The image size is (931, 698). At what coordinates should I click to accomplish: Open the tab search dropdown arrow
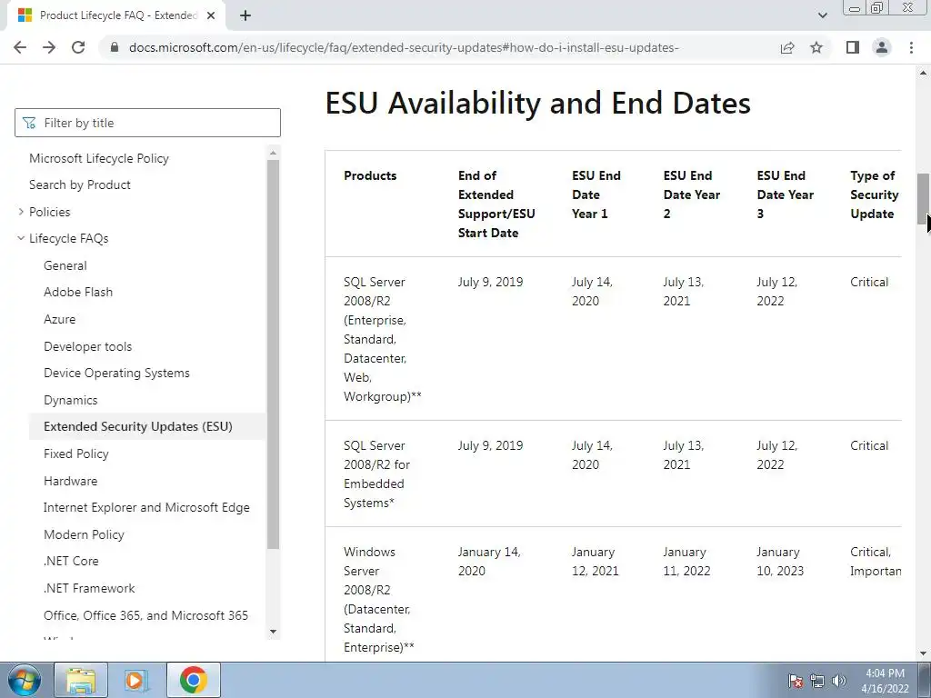(x=822, y=15)
